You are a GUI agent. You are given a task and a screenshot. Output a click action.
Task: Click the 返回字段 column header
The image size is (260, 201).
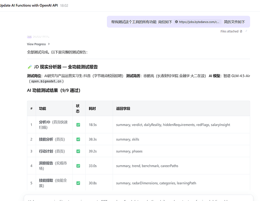(123, 109)
